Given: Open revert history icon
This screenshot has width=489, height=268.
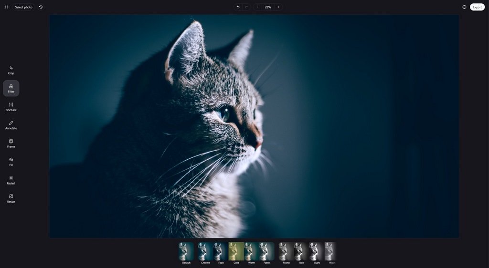Looking at the screenshot, I should (x=41, y=7).
